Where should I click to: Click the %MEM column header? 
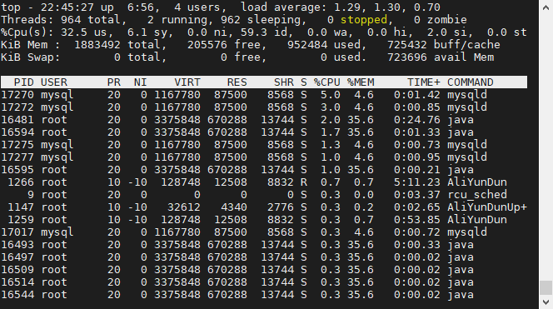click(361, 82)
